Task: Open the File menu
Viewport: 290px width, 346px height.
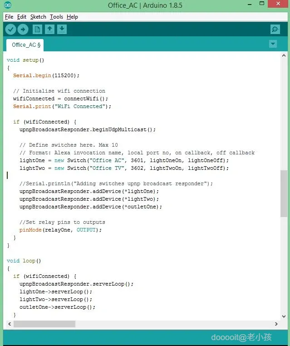Action: coord(9,17)
